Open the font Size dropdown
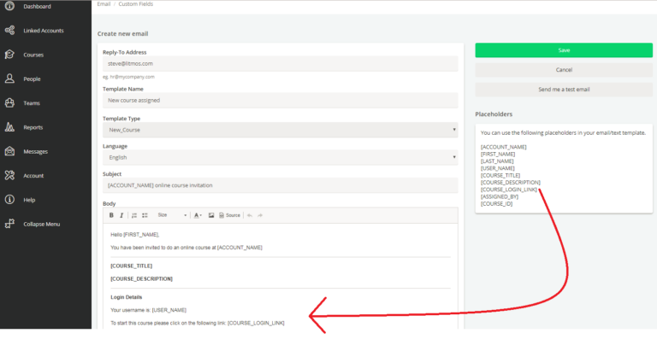Viewport: 657px width, 339px height. point(172,215)
